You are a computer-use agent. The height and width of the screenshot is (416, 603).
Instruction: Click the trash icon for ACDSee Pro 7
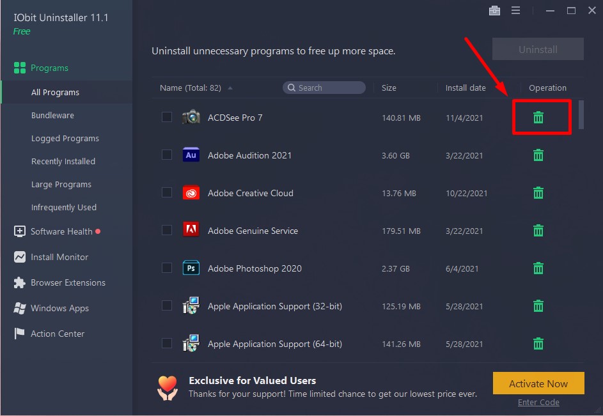click(538, 117)
